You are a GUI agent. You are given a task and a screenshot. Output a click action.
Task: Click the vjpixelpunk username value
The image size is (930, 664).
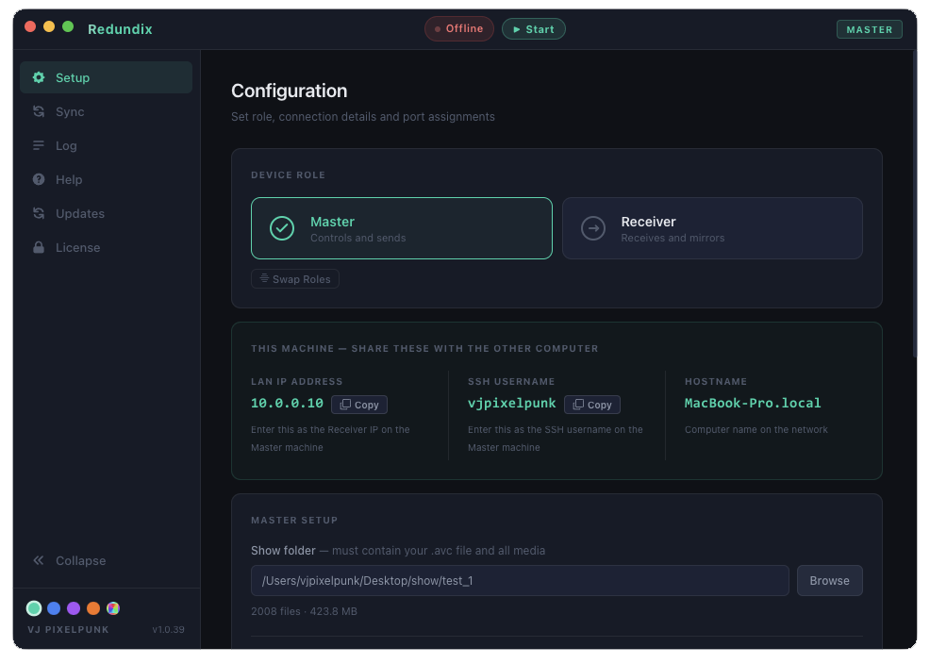pyautogui.click(x=512, y=403)
